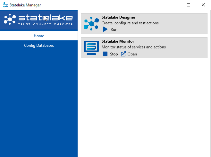Screen dimensions: 211x157
Task: Click the Run play triangle icon
Action: click(x=105, y=29)
